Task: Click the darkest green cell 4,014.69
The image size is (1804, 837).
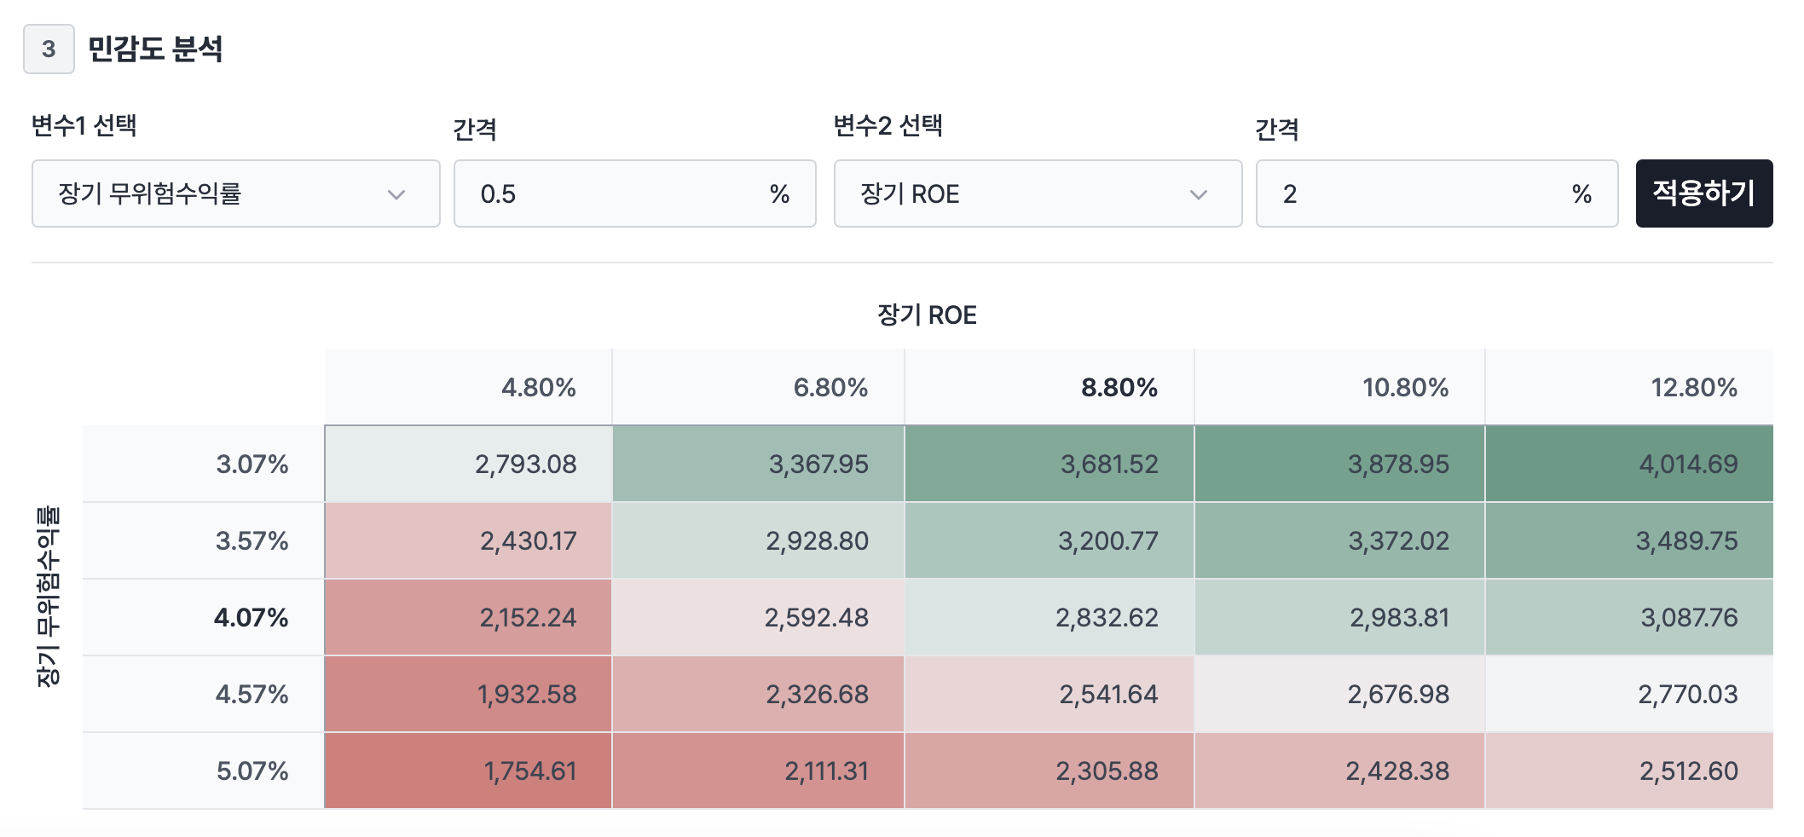Action: pyautogui.click(x=1629, y=464)
